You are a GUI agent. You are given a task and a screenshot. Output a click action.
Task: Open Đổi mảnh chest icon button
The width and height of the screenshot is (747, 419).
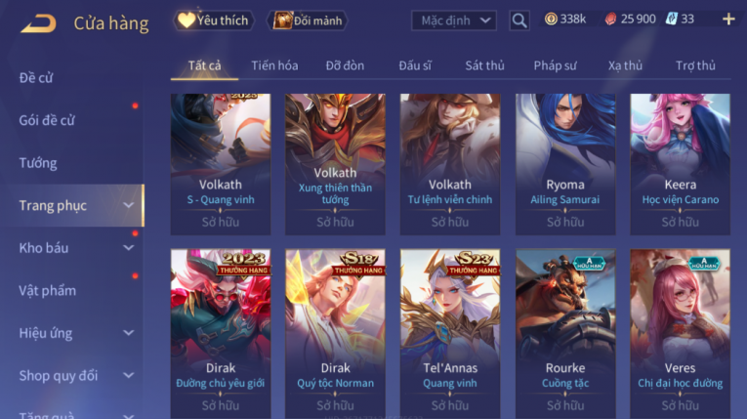308,21
